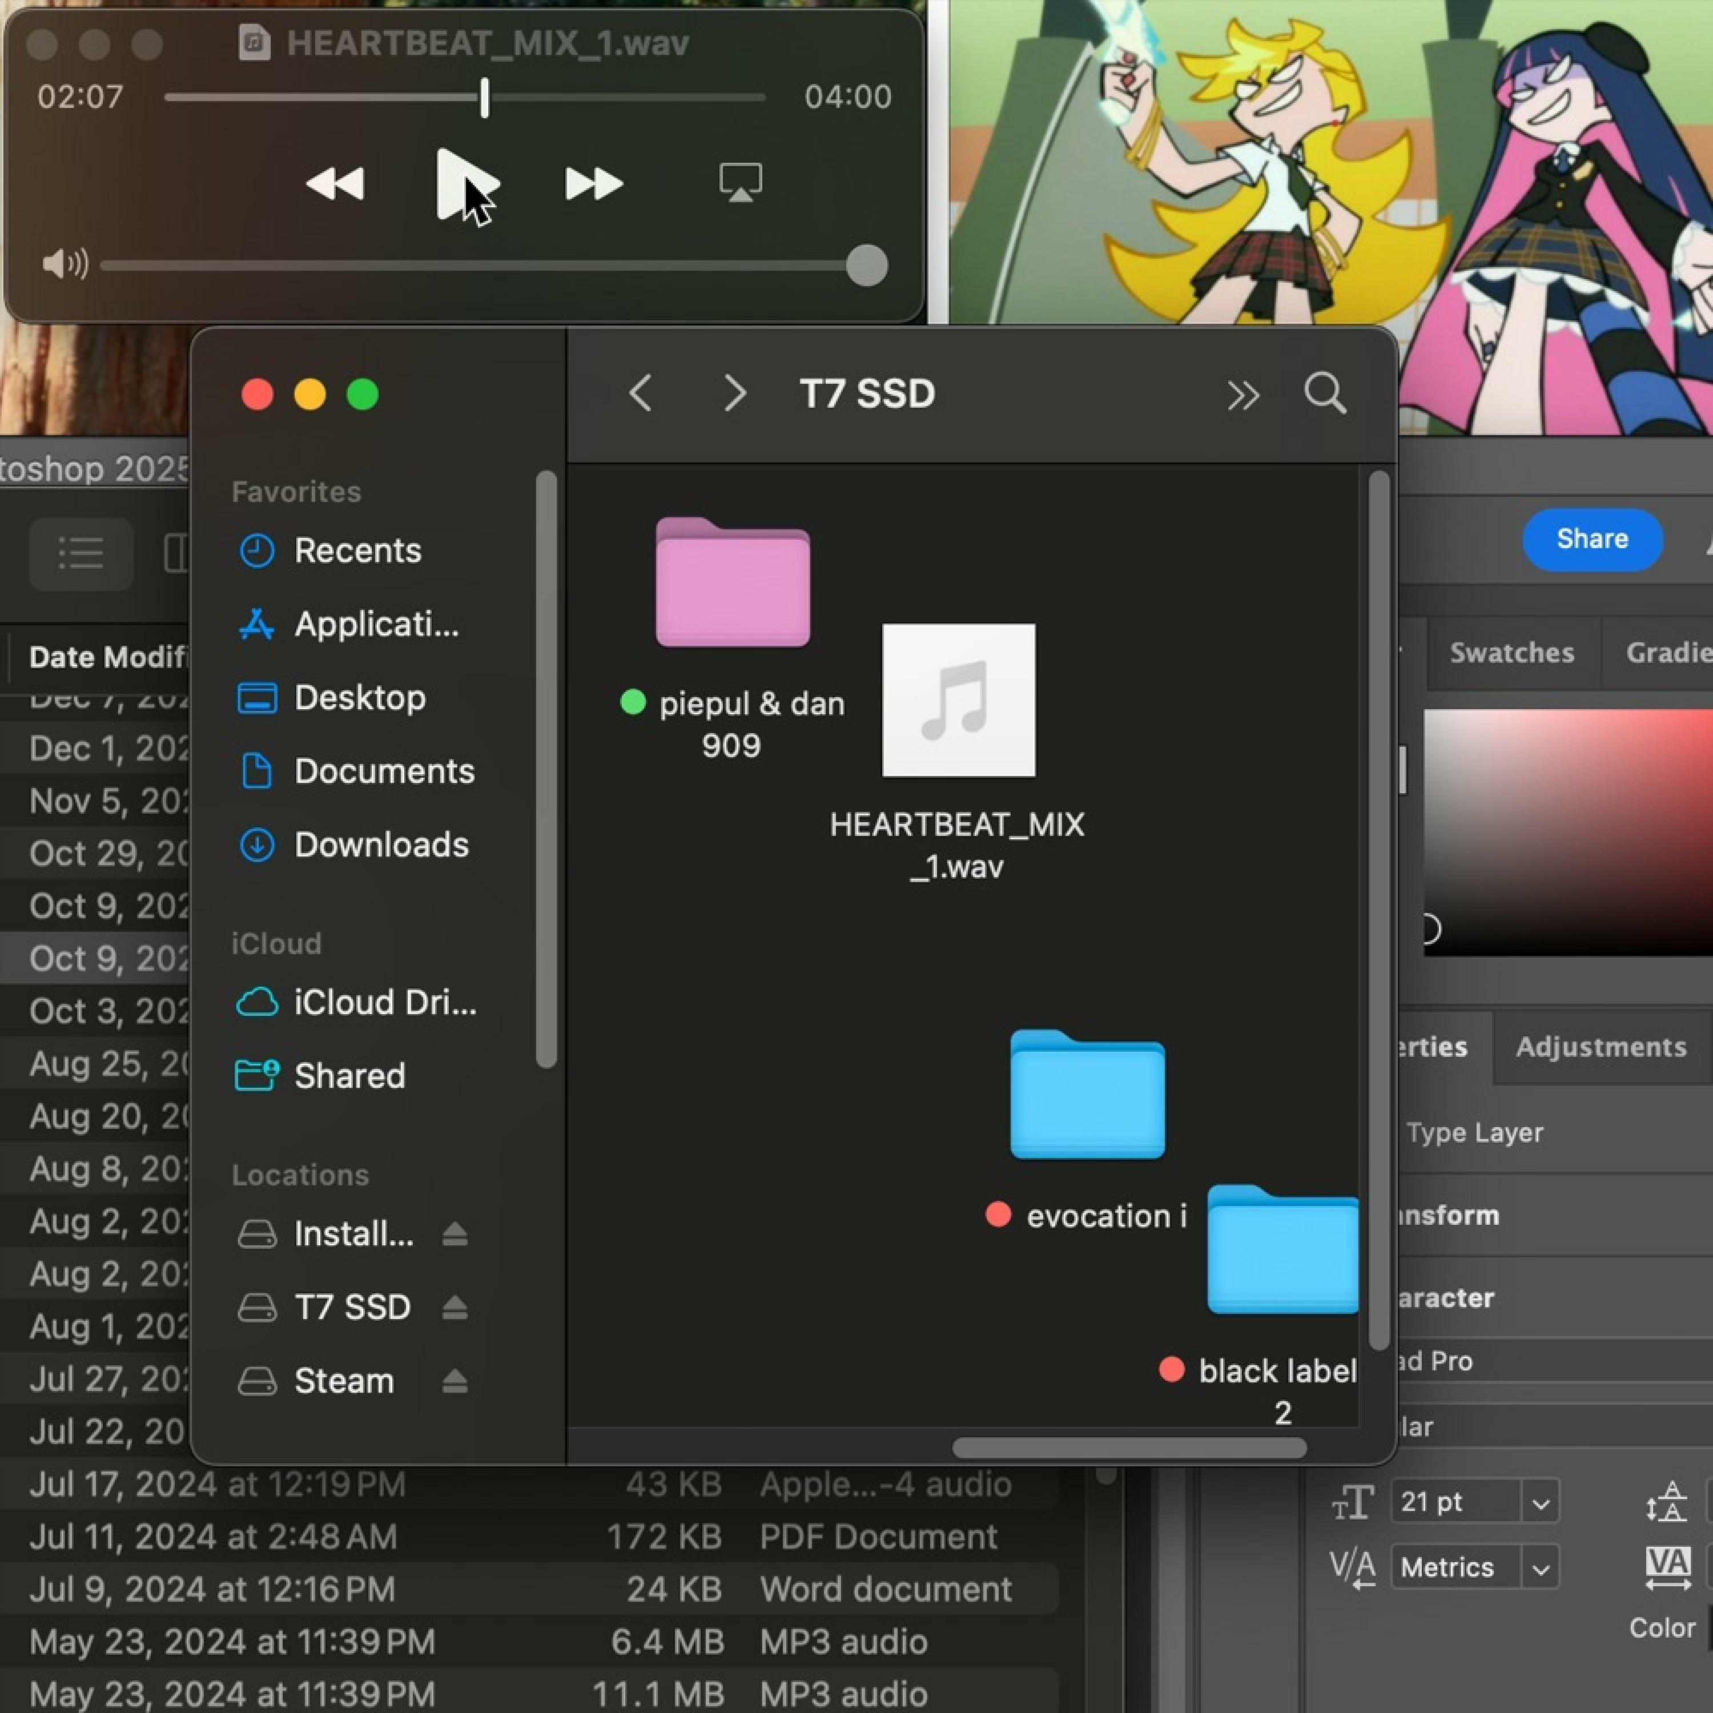The width and height of the screenshot is (1713, 1713).
Task: Click the file icon in the HEARTBEAT_MIX_1.wav title
Action: pyautogui.click(x=255, y=43)
